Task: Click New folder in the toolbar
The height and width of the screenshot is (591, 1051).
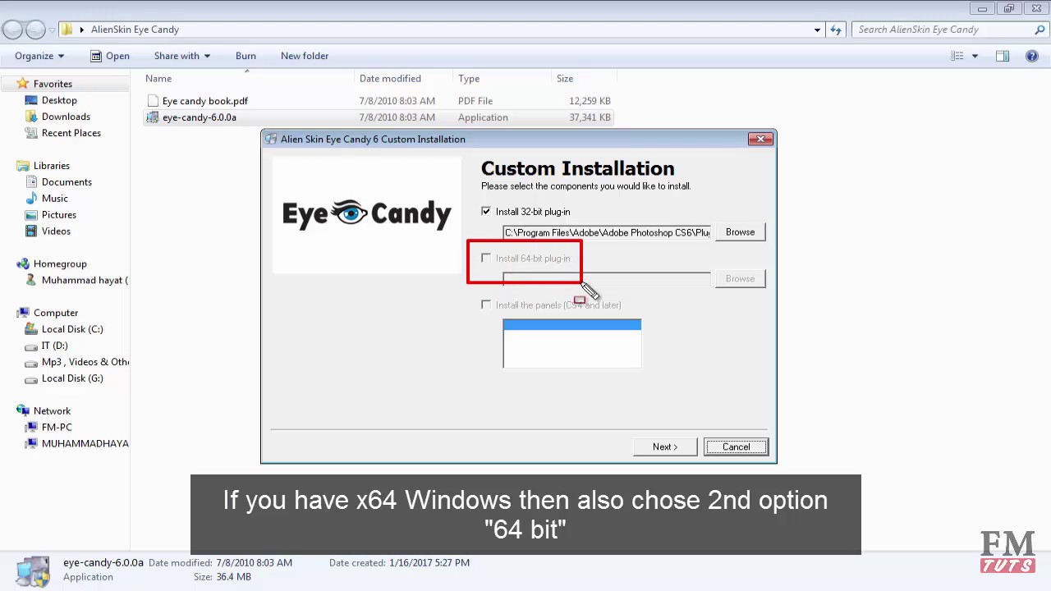Action: coord(305,56)
